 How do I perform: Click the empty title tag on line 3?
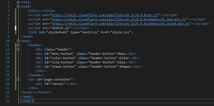point(41,11)
